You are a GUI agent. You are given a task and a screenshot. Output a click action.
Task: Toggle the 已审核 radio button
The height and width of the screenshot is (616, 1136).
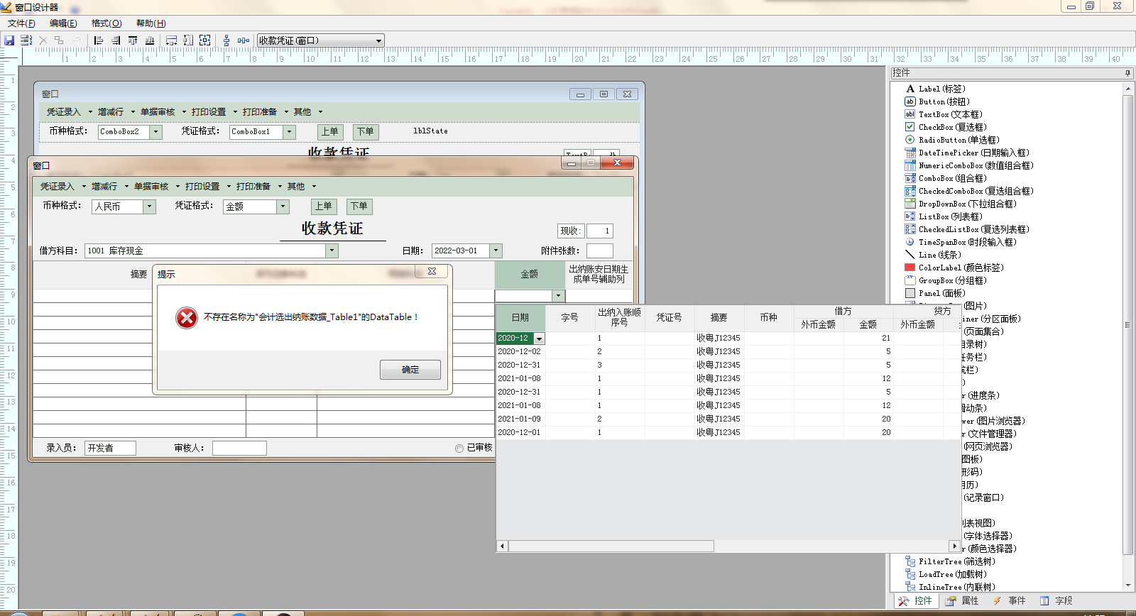pos(459,448)
